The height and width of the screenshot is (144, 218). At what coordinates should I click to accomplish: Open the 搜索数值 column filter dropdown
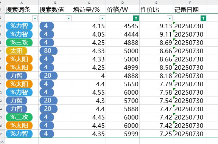click(69, 18)
